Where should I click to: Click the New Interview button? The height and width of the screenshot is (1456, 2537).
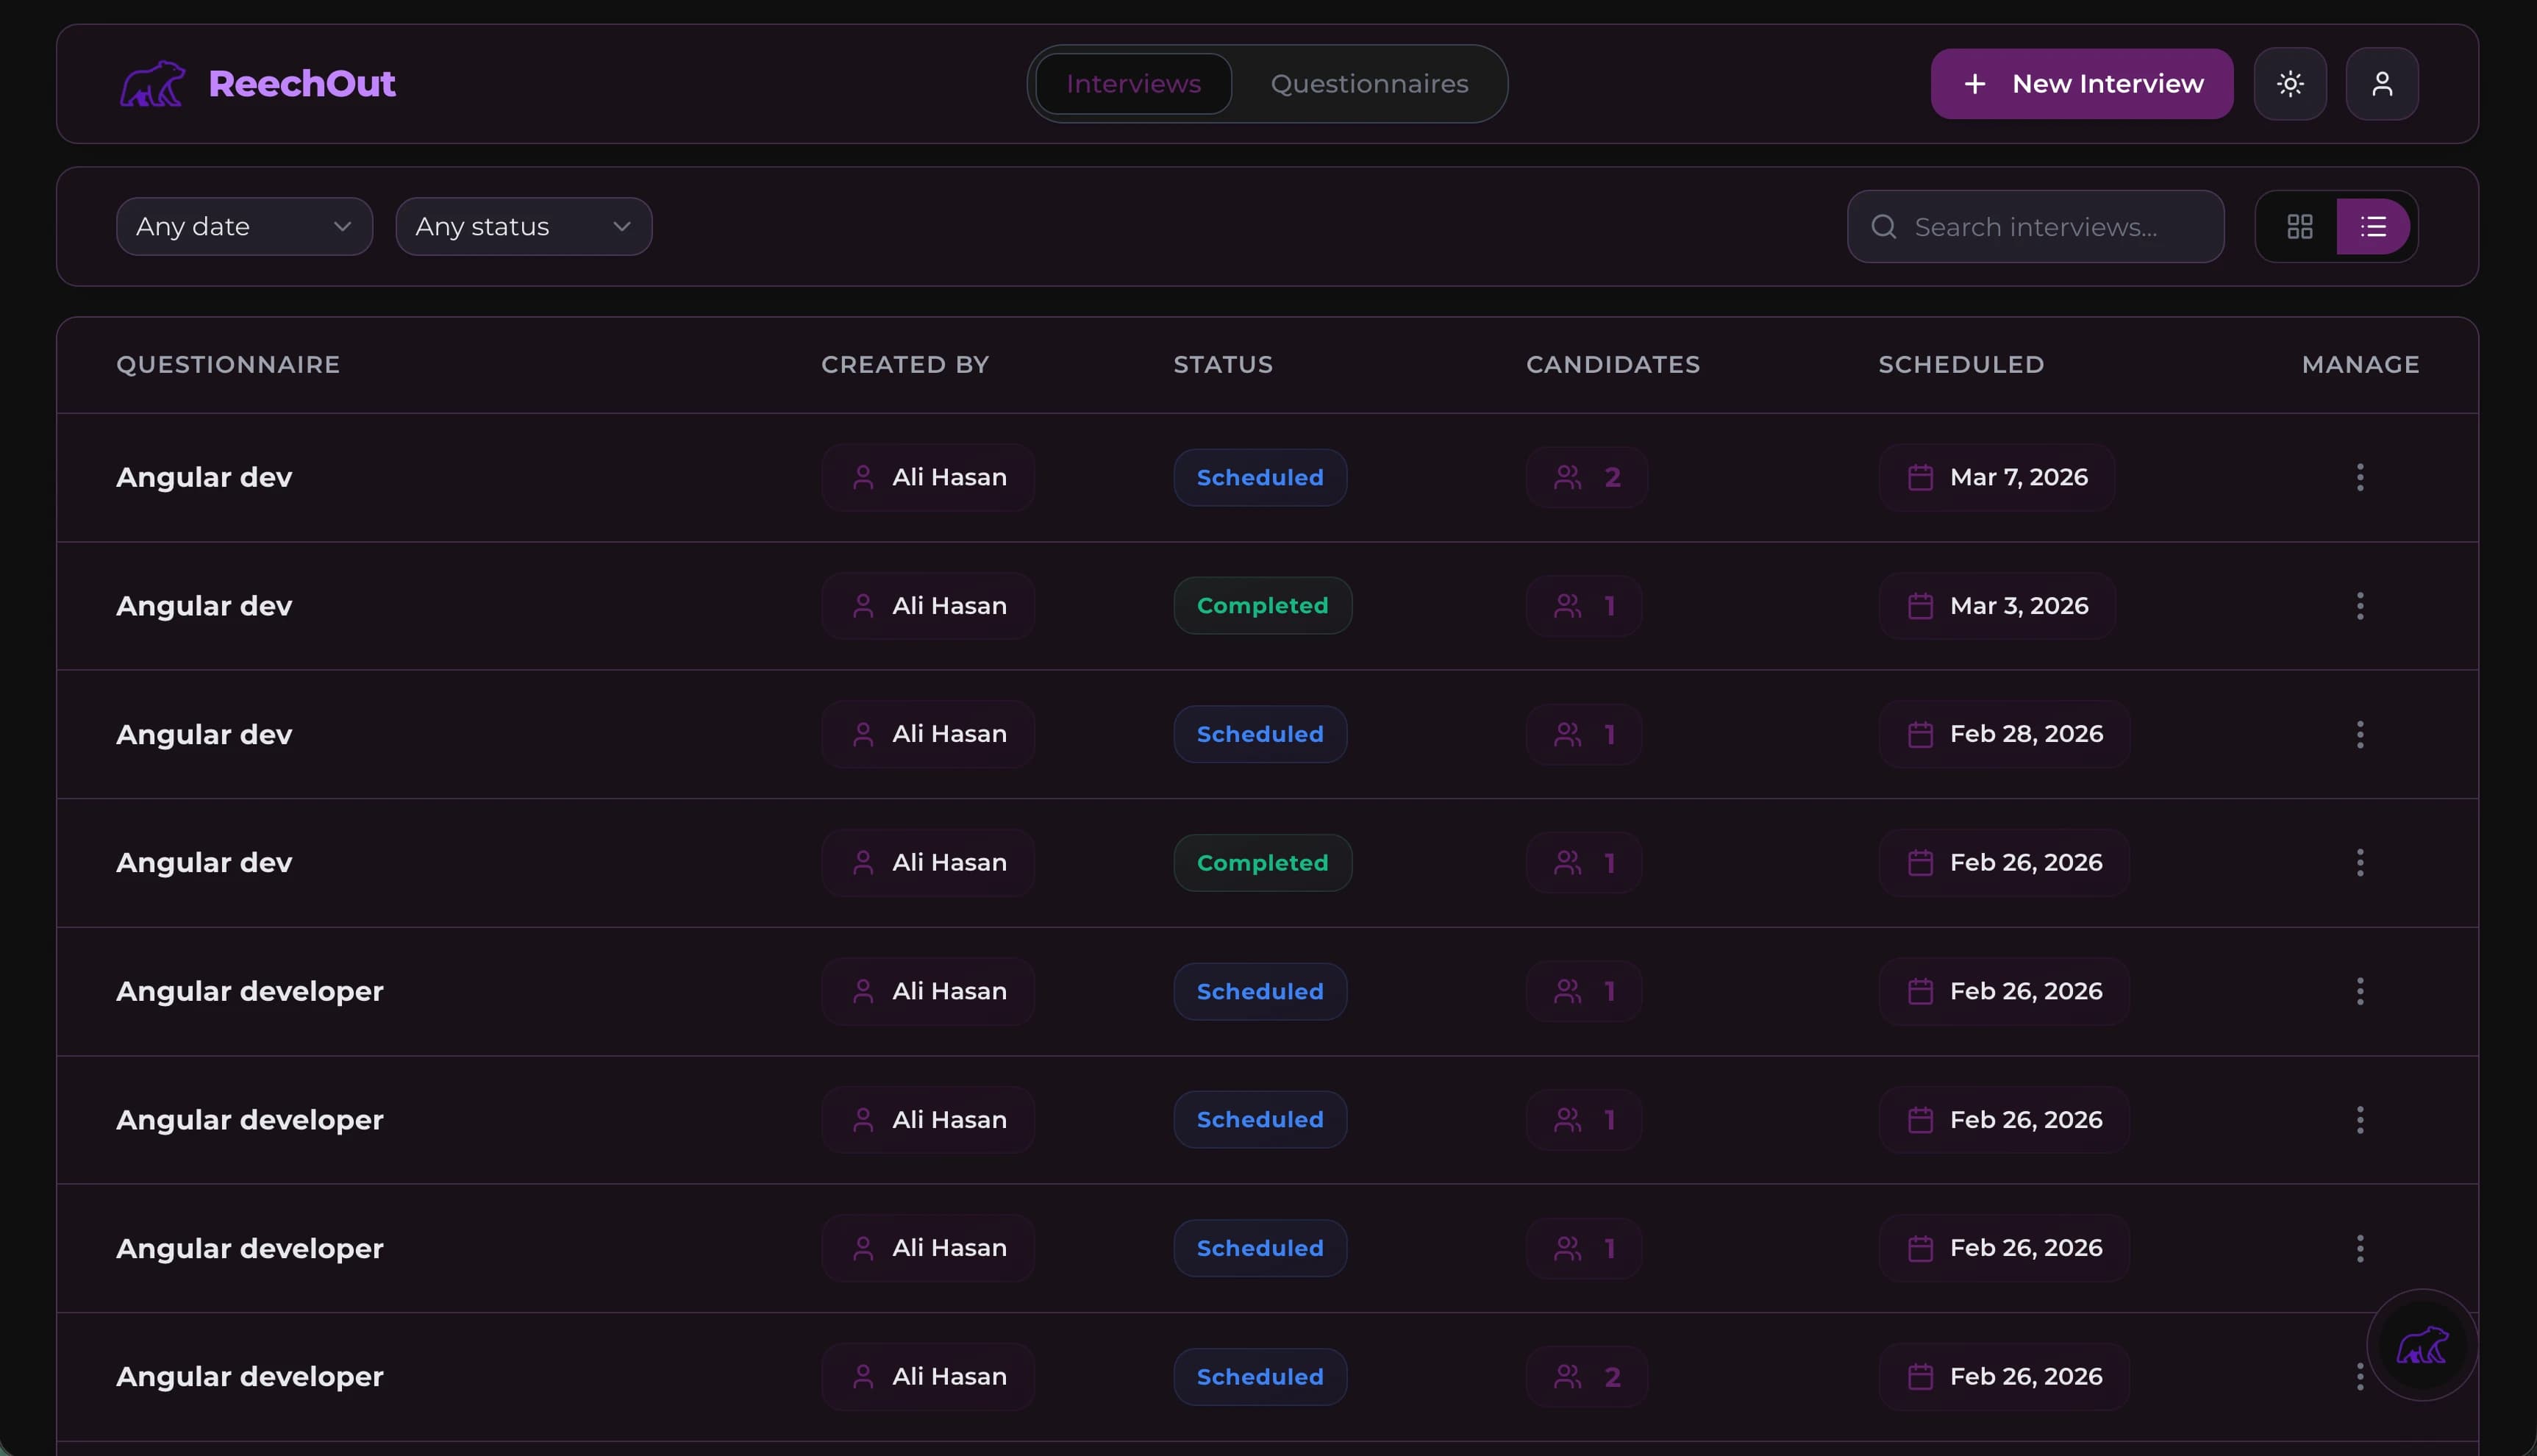click(2081, 83)
